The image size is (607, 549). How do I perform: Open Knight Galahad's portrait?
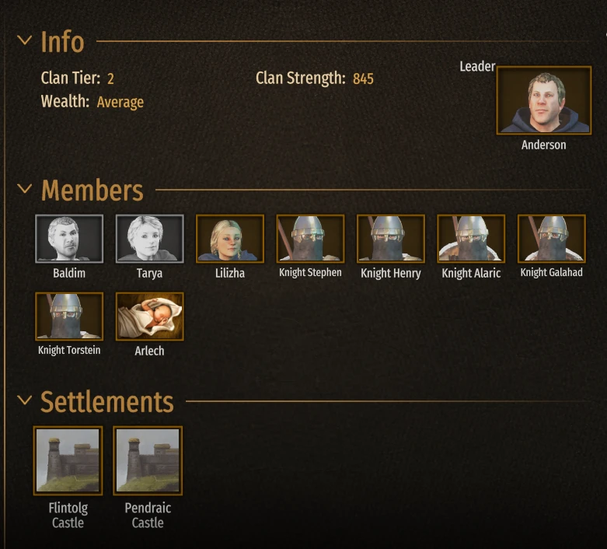point(552,239)
